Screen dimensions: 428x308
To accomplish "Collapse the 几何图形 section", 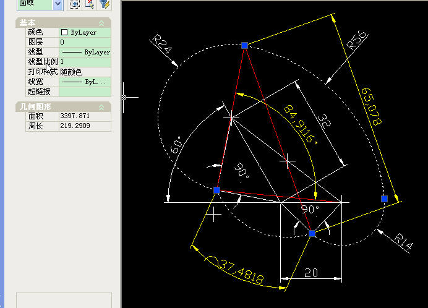I will pyautogui.click(x=101, y=108).
